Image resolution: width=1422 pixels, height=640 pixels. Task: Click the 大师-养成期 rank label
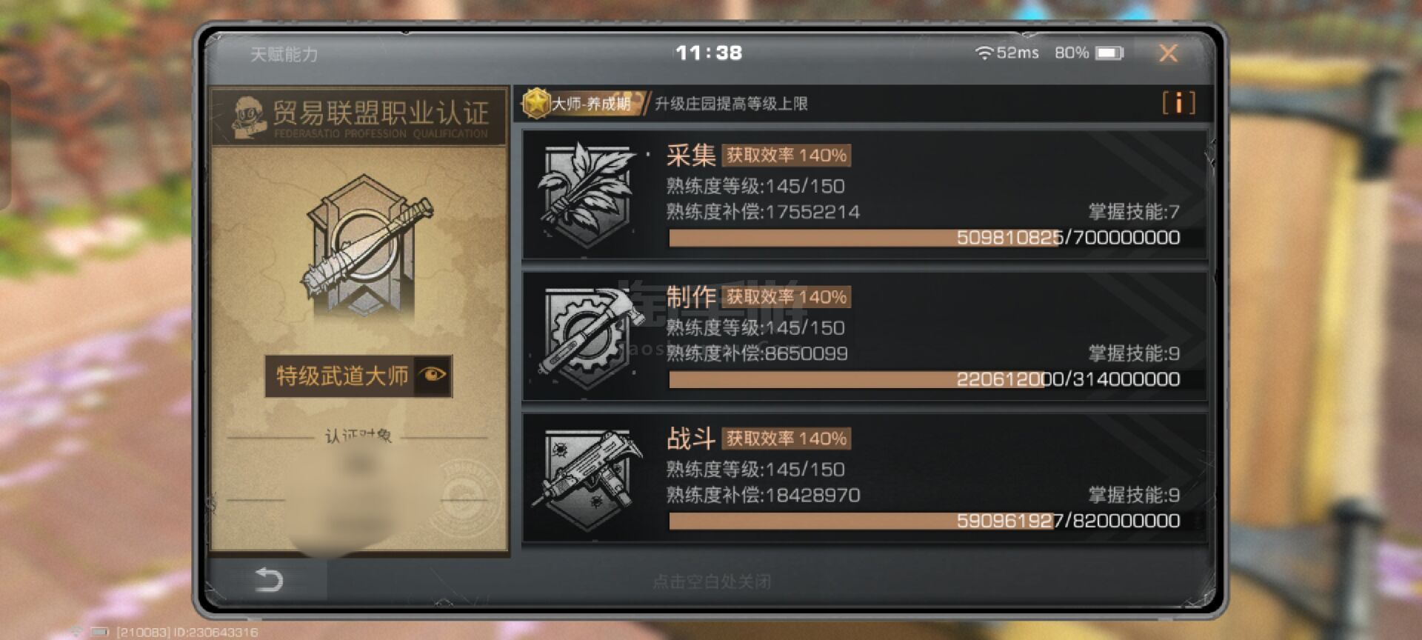click(x=590, y=104)
